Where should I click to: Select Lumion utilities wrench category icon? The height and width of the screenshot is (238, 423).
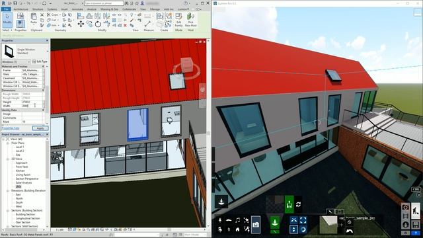tap(247, 229)
